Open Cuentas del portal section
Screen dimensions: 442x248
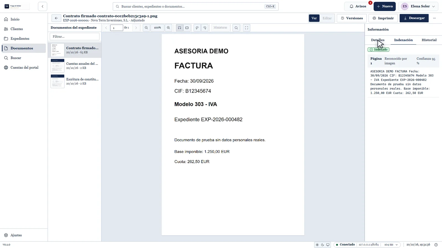[24, 68]
